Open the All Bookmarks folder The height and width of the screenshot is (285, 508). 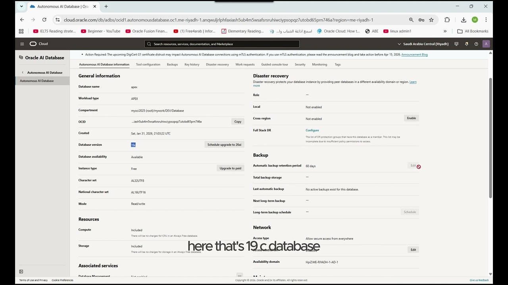[473, 31]
